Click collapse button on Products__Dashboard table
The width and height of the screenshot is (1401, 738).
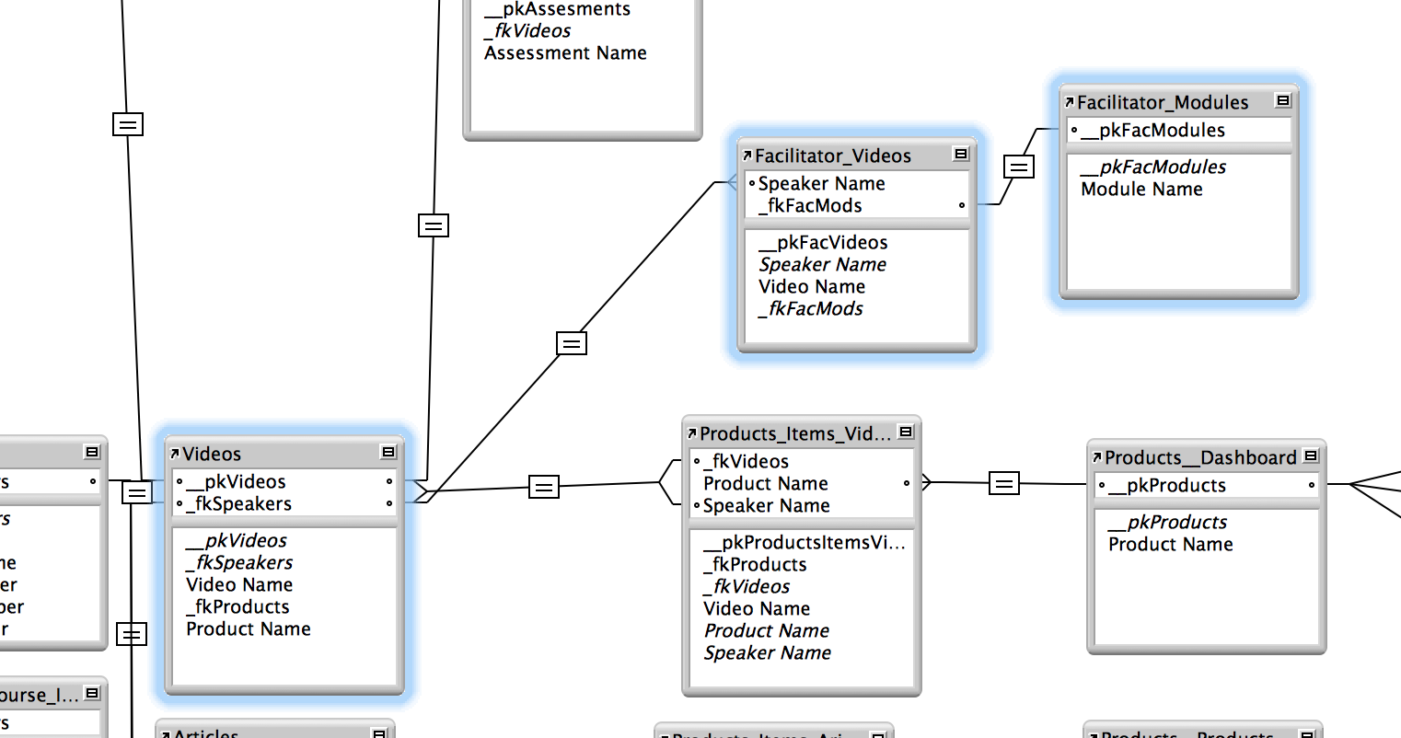coord(1311,455)
